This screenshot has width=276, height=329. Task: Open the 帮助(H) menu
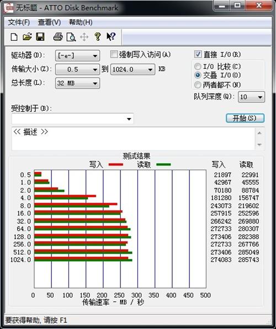tap(81, 22)
